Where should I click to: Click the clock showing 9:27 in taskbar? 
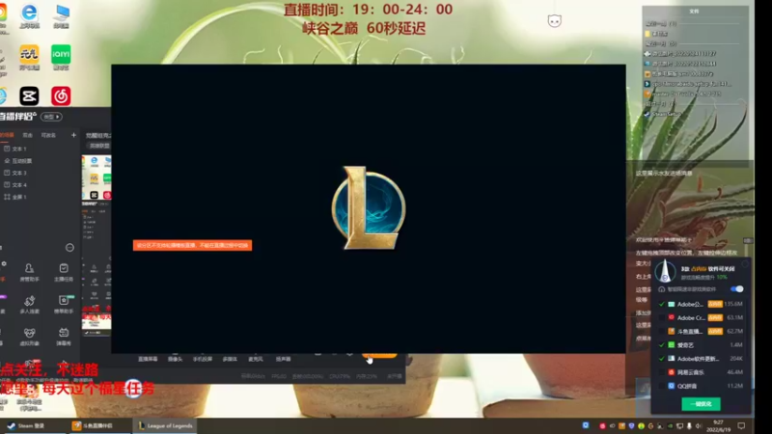[718, 426]
